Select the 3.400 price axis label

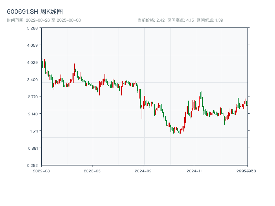tap(32, 79)
